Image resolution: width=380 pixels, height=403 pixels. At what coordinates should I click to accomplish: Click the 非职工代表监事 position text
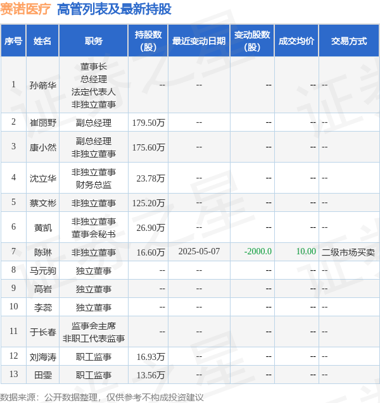pyautogui.click(x=94, y=338)
